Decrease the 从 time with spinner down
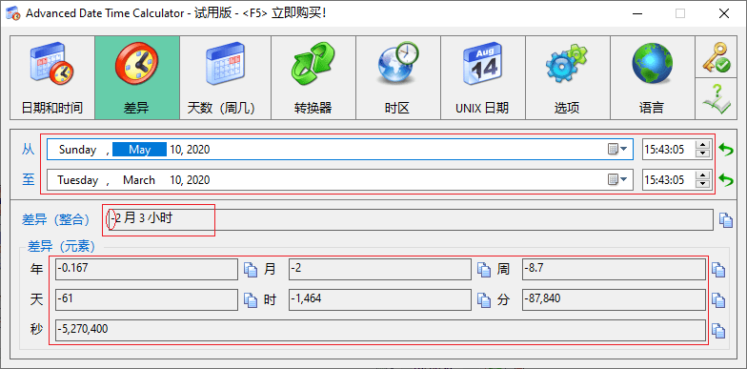The width and height of the screenshot is (747, 369). [x=703, y=154]
